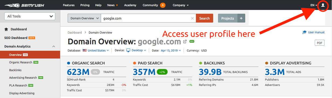Open the PAID SEARCH section heading
332x98 pixels.
point(150,63)
